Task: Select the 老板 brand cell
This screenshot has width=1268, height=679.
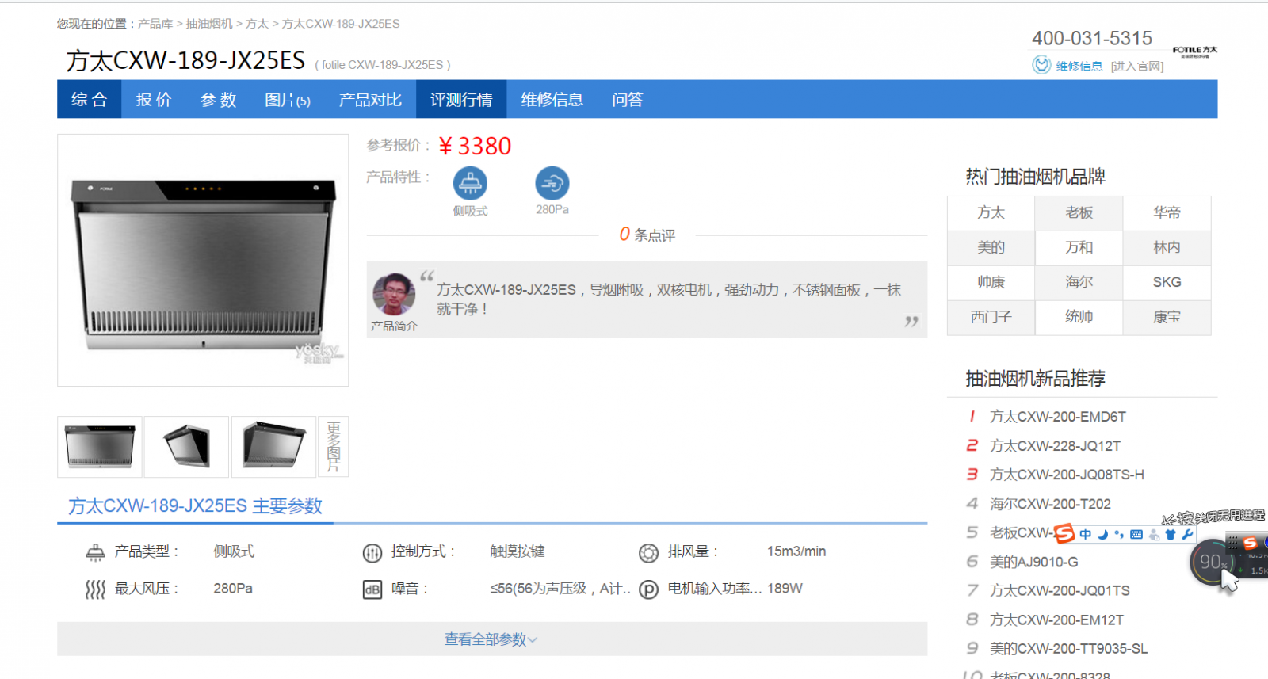Action: [x=1079, y=212]
